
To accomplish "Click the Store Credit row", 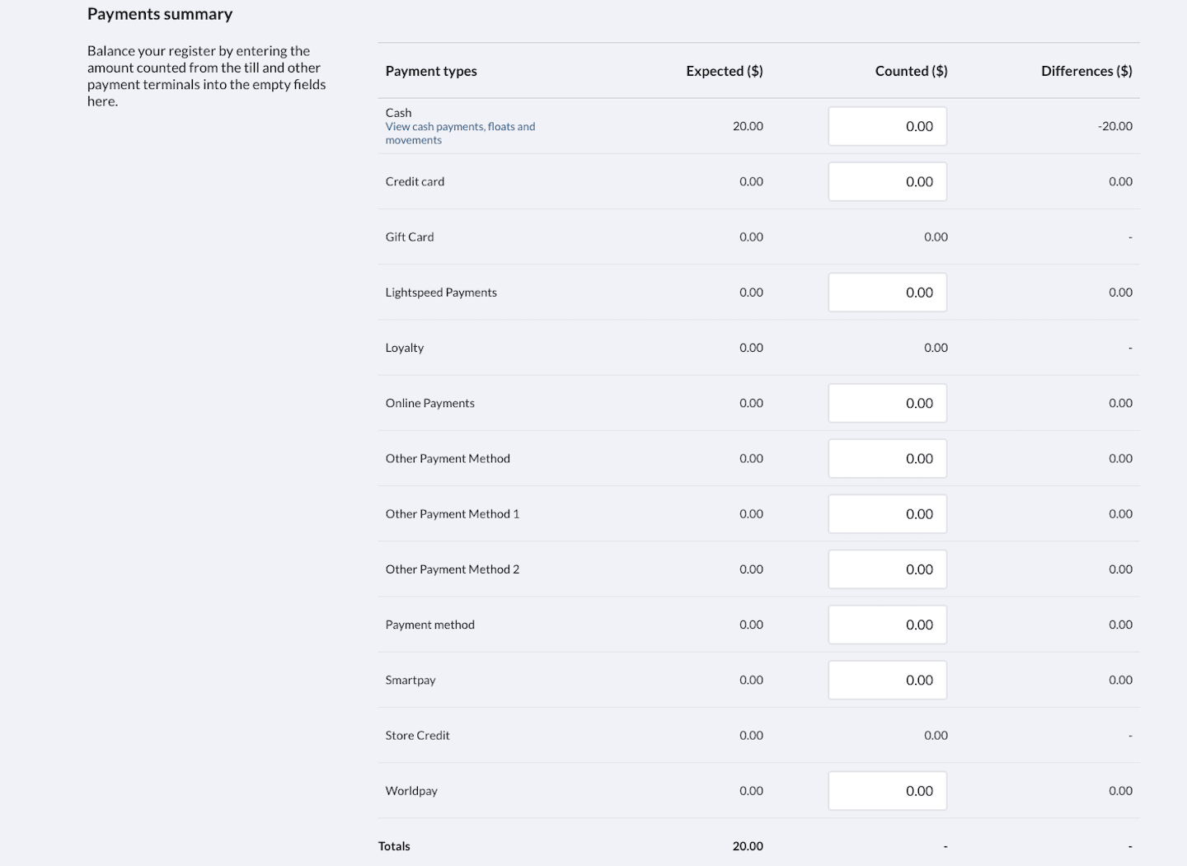I will click(417, 735).
